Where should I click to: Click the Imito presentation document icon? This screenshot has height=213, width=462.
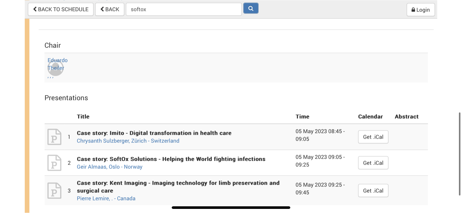tap(54, 137)
